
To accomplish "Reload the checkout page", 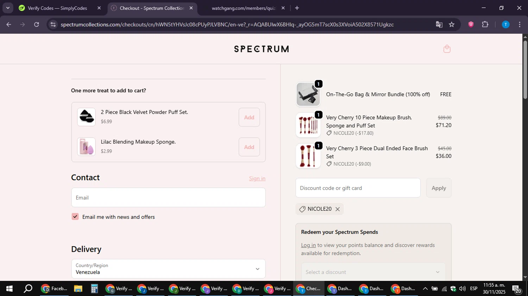I will [x=37, y=25].
